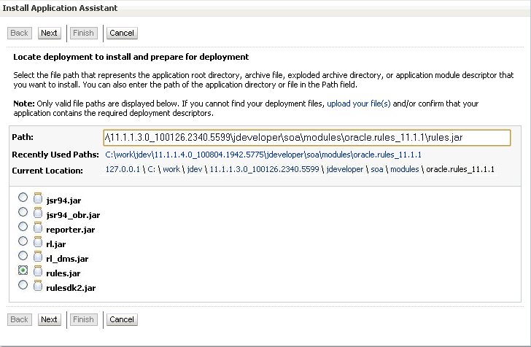Click the jar icon beside rules.jar
The width and height of the screenshot is (531, 347).
pyautogui.click(x=38, y=271)
